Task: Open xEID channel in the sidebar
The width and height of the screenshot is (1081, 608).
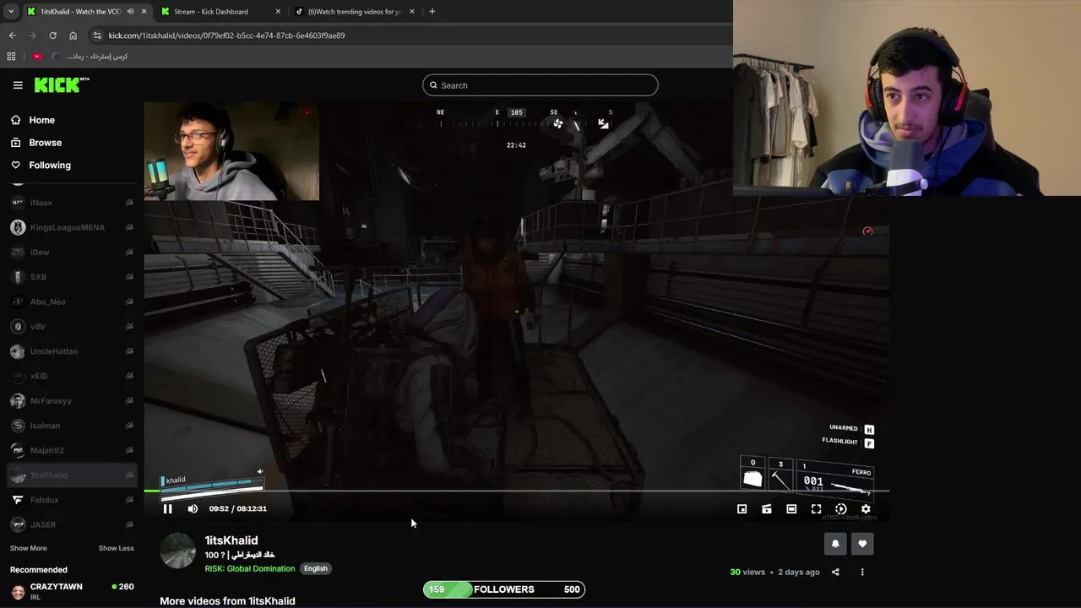Action: [x=72, y=376]
